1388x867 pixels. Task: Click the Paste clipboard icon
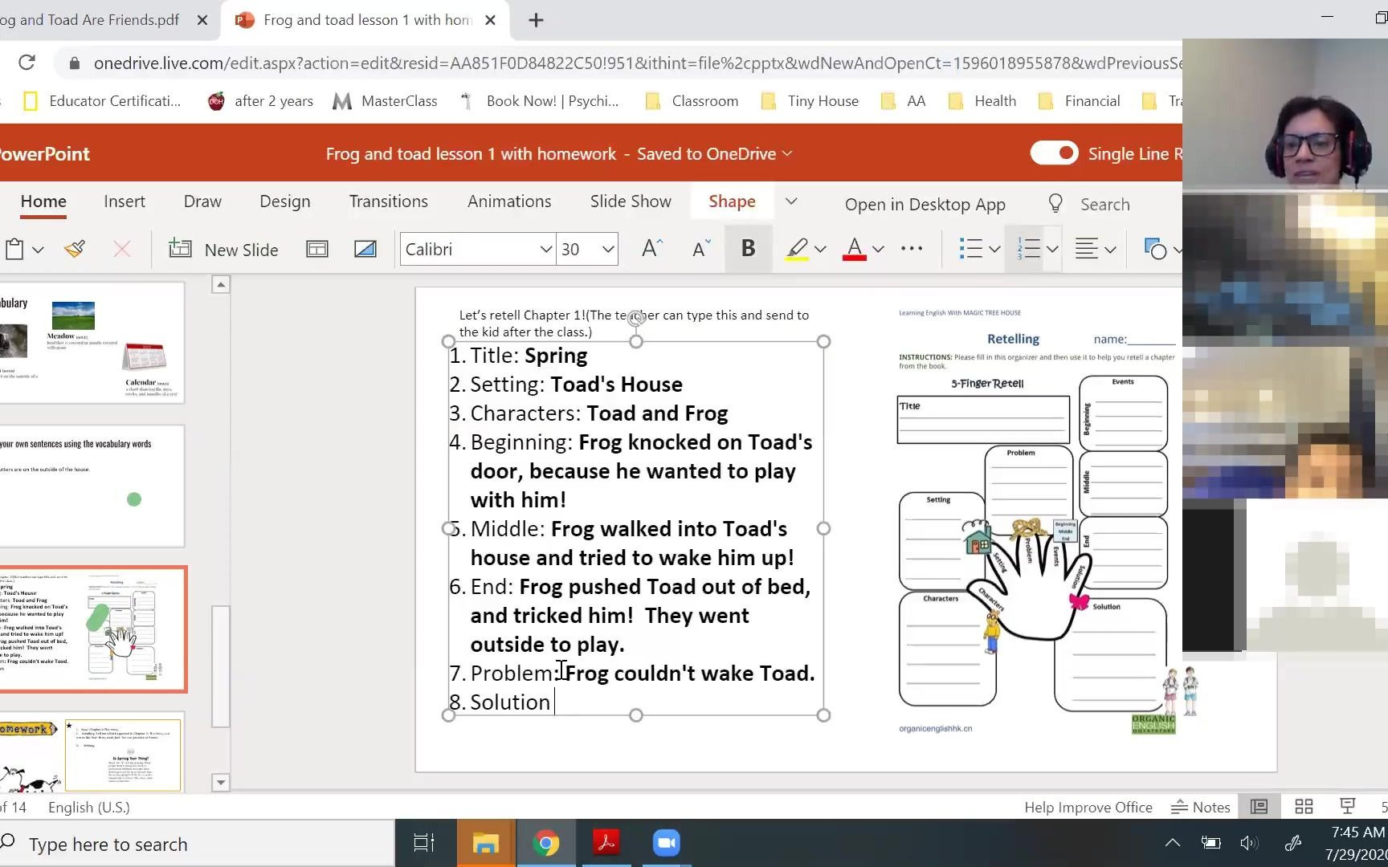(x=14, y=250)
